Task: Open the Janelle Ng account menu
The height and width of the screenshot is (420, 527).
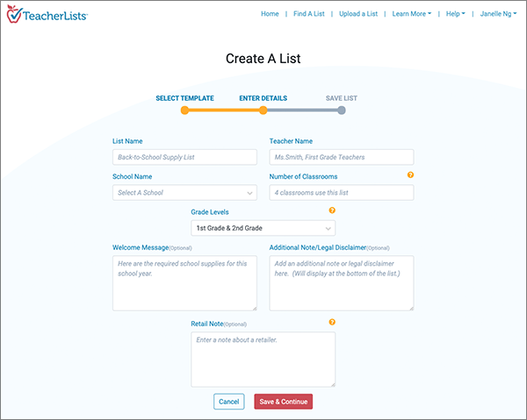Action: 498,14
